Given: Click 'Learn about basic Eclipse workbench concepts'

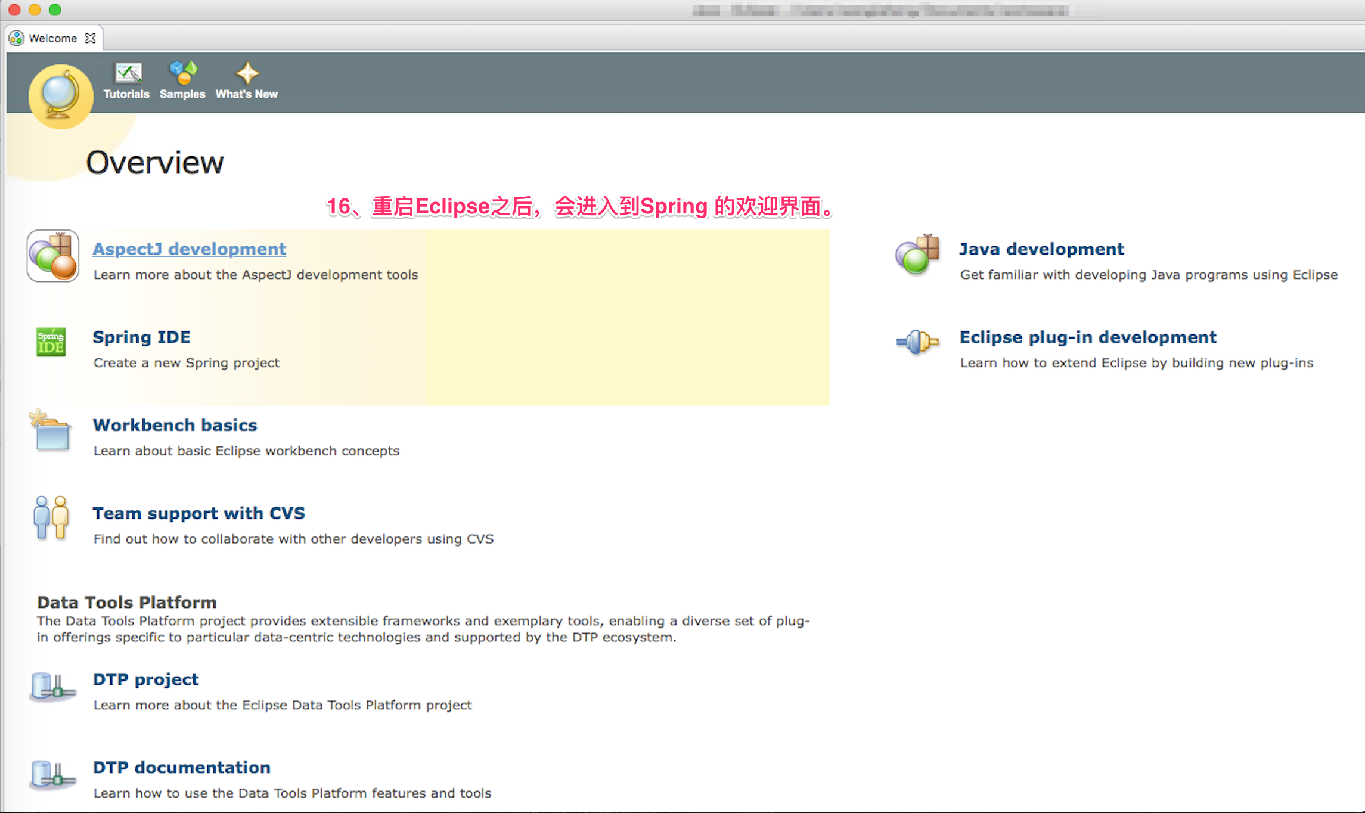Looking at the screenshot, I should click(x=246, y=451).
